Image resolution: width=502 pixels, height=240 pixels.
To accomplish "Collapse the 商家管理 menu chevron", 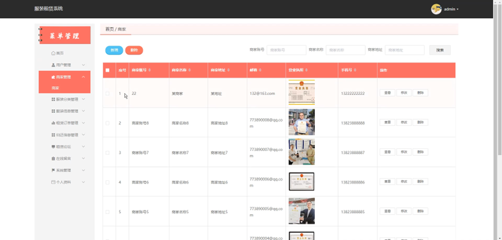I will coord(83,77).
